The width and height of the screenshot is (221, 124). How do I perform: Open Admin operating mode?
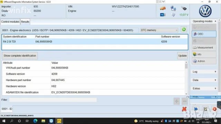[204, 61]
